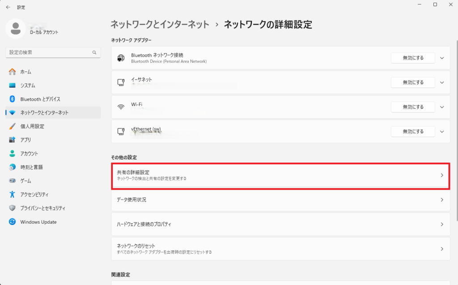Click the Wi-Fi adapter icon
The height and width of the screenshot is (285, 458).
click(120, 107)
